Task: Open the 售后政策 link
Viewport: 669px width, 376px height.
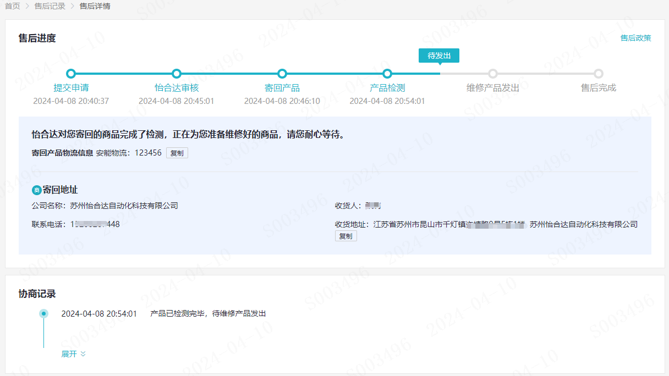Action: [x=635, y=38]
